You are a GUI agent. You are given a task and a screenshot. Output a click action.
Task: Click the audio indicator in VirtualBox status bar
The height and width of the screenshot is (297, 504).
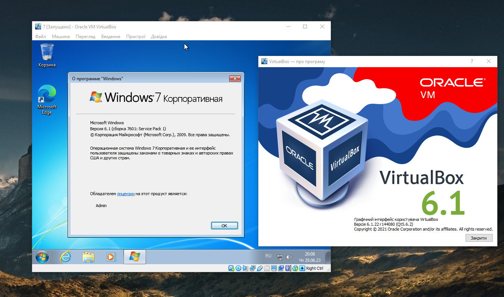245,268
